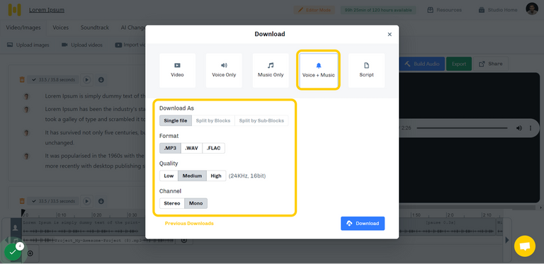Image resolution: width=544 pixels, height=264 pixels.
Task: Choose Single file under Download As
Action: 176,120
